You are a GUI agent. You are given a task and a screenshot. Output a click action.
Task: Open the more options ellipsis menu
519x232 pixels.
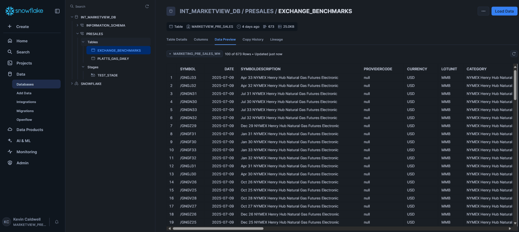tap(483, 11)
